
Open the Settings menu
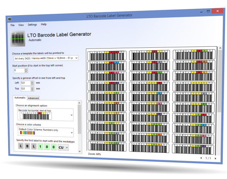(x=32, y=24)
